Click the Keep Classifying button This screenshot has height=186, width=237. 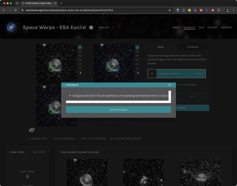118,109
